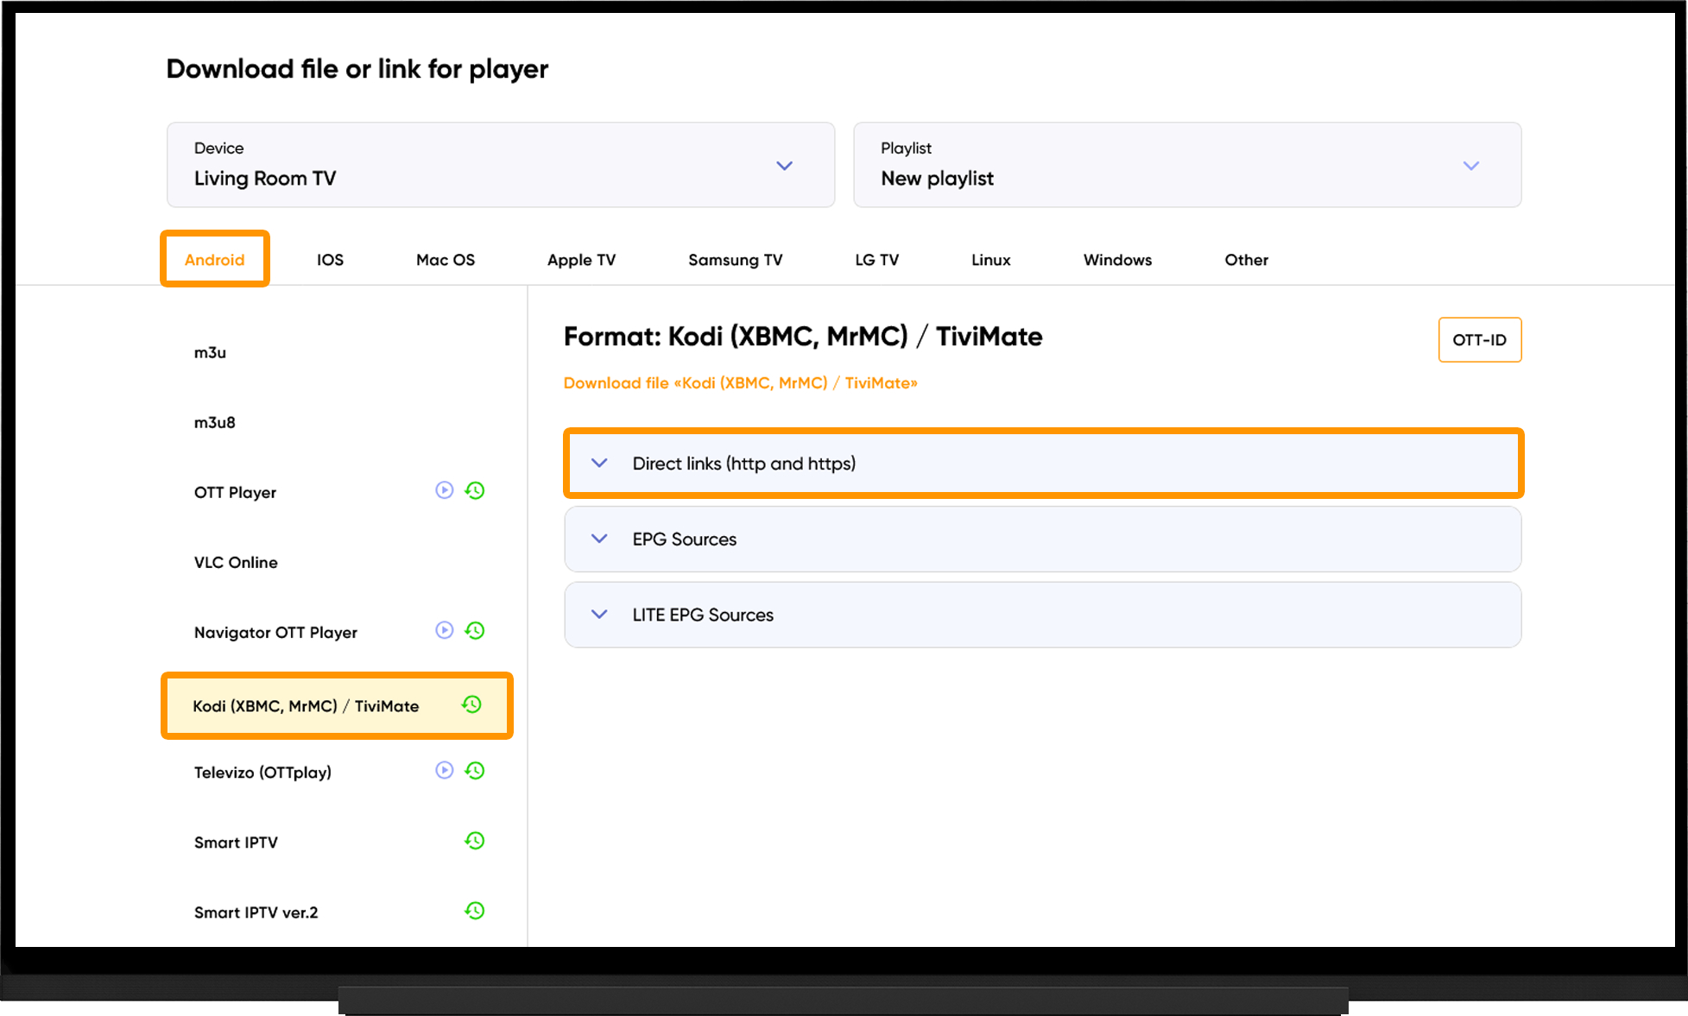Click the OTT-ID button
1688x1016 pixels.
[x=1479, y=340]
